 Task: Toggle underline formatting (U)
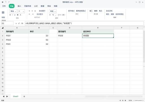tap(15, 15)
